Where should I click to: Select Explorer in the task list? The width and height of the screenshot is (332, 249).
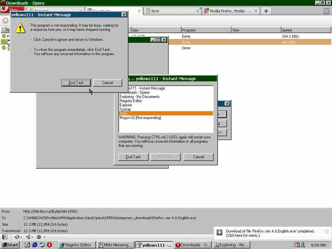coord(166,105)
